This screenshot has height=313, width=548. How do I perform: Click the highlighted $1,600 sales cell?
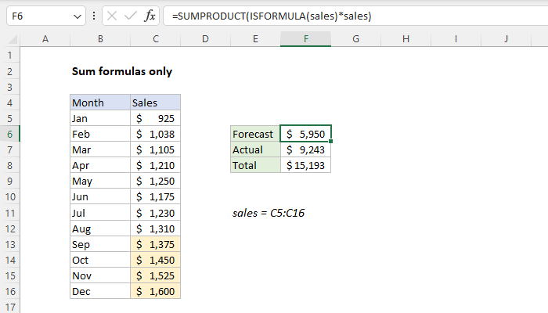pyautogui.click(x=156, y=291)
